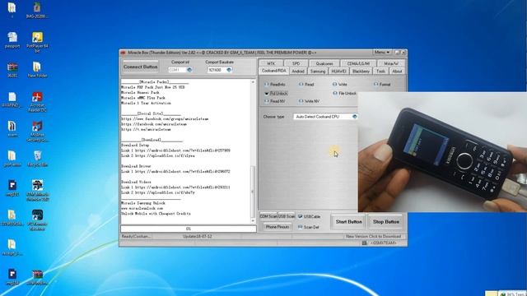Open the Comport Baudrate dropdown arrow
The width and height of the screenshot is (527, 296).
click(x=229, y=70)
